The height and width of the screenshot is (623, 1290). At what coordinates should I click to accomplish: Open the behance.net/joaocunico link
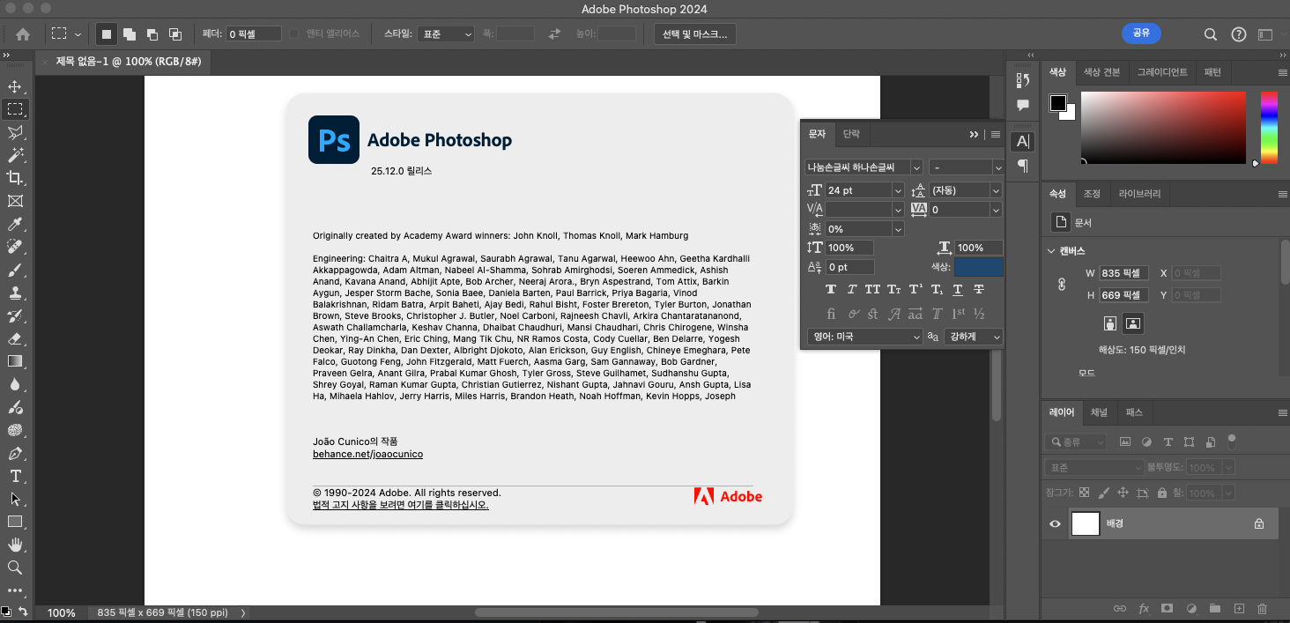coord(367,454)
